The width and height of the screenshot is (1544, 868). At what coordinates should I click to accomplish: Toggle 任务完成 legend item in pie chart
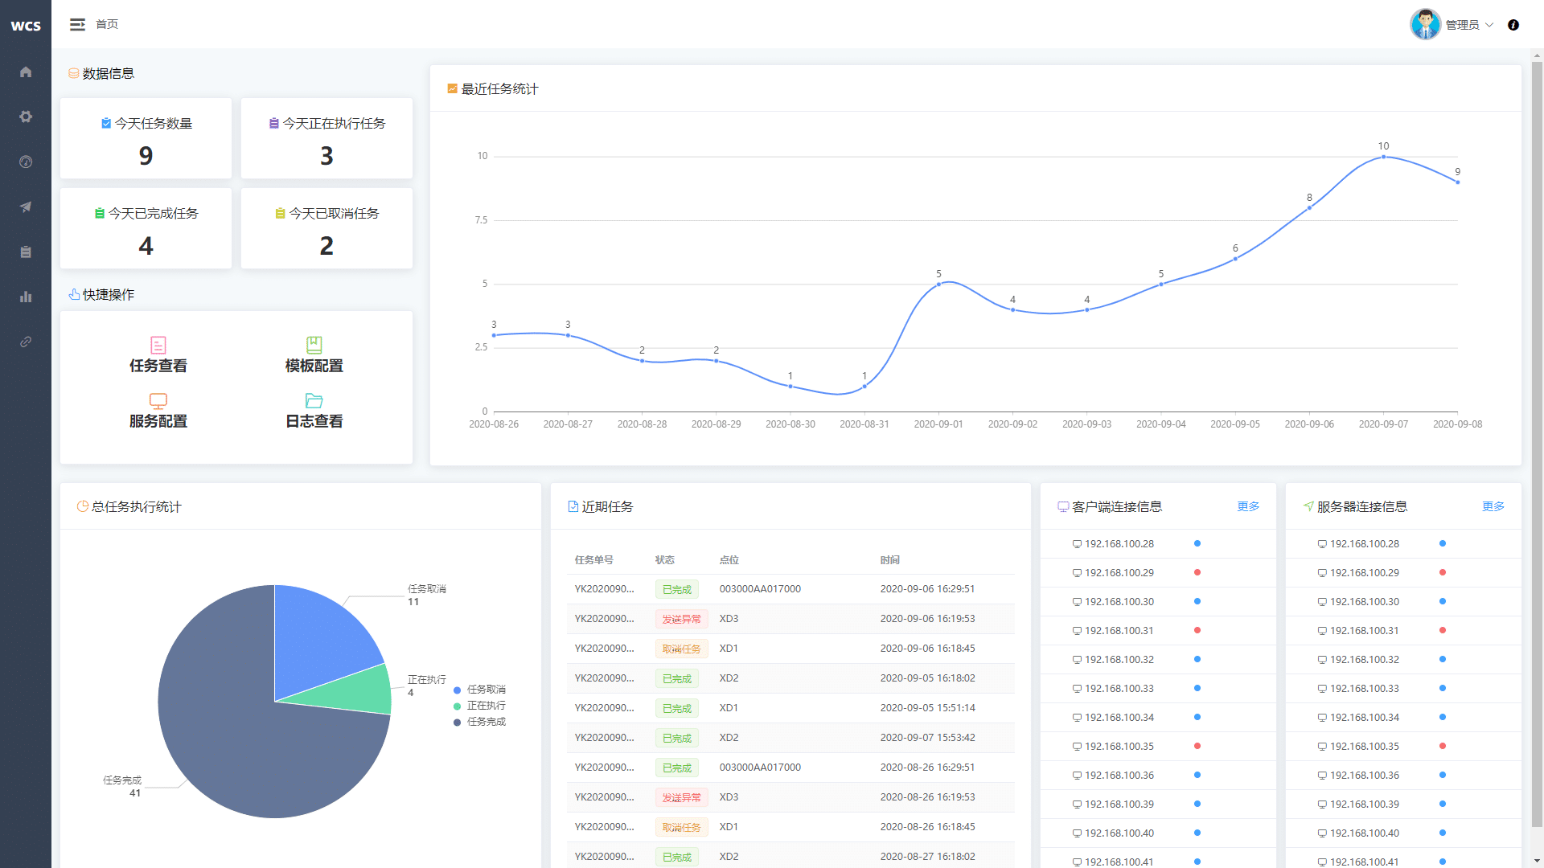480,722
